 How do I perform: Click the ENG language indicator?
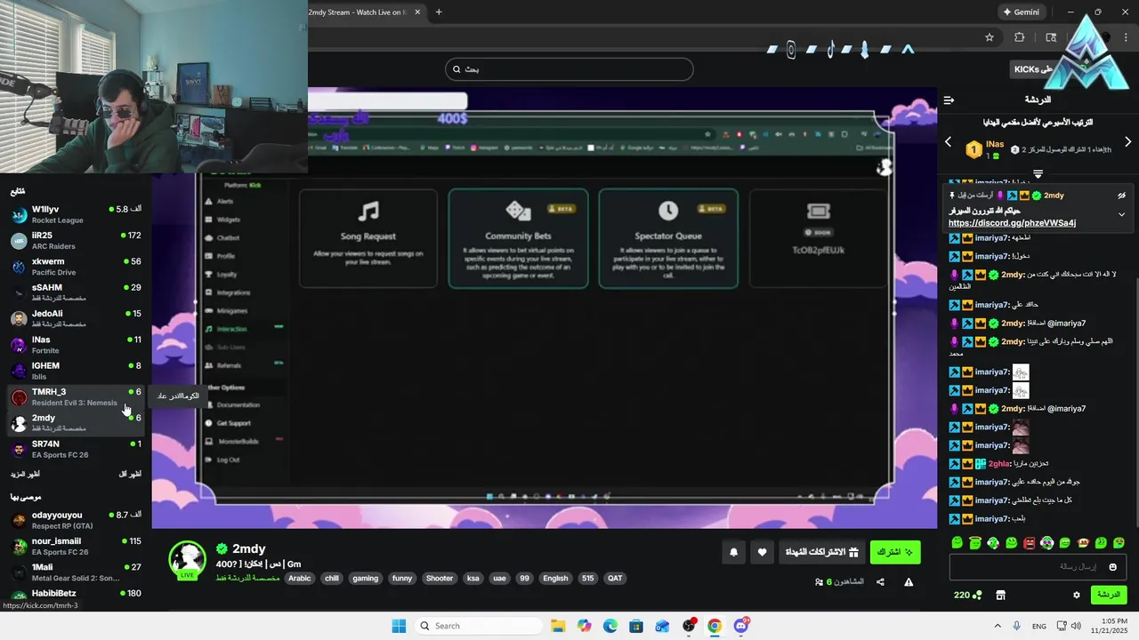[x=1038, y=626]
